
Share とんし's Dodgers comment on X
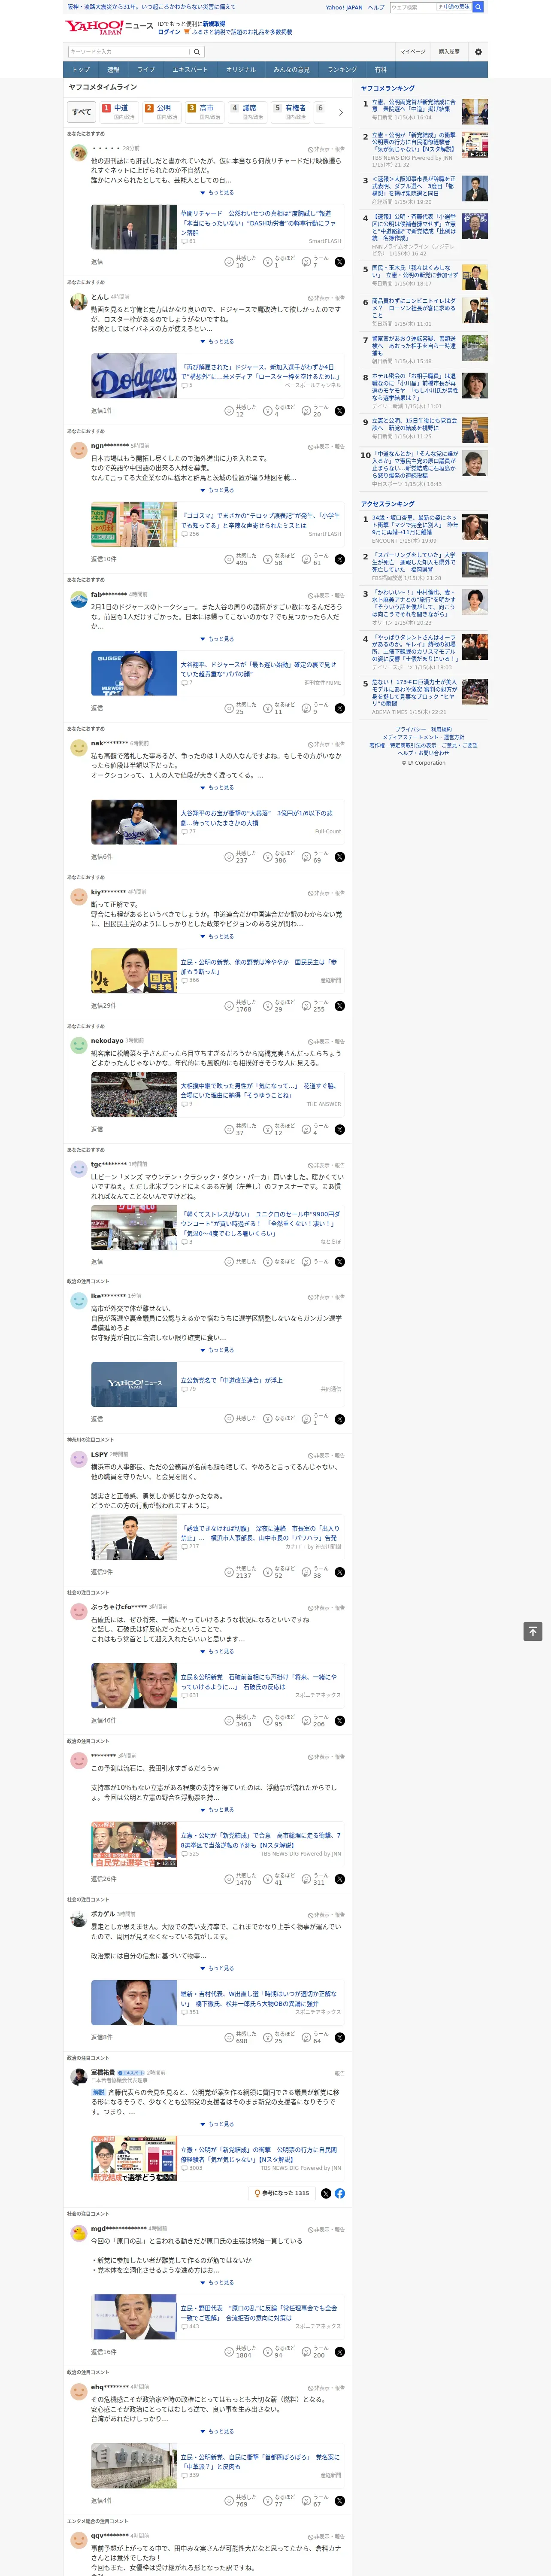pos(339,411)
